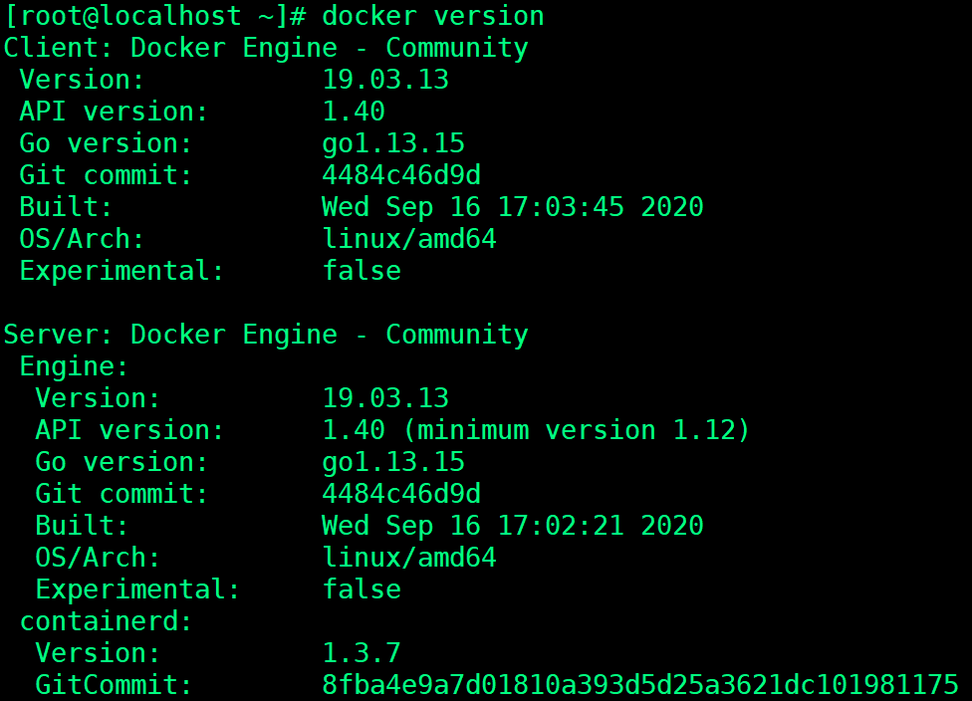Select the client API version value 1.40
This screenshot has height=701, width=972.
coord(354,112)
